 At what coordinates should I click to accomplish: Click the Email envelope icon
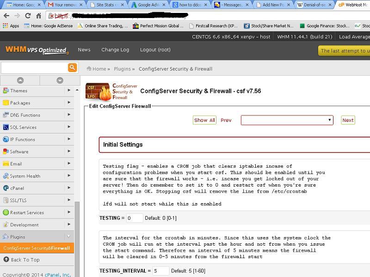coord(6,164)
